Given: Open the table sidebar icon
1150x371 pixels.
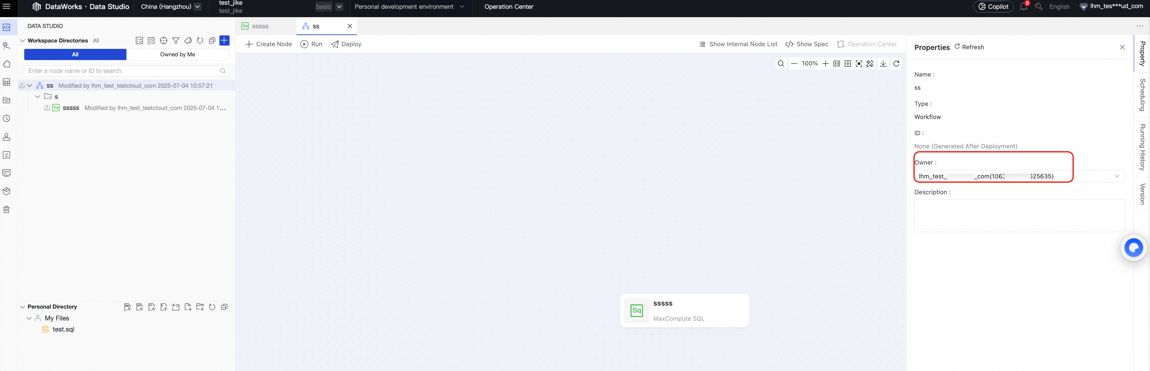Looking at the screenshot, I should pyautogui.click(x=7, y=82).
